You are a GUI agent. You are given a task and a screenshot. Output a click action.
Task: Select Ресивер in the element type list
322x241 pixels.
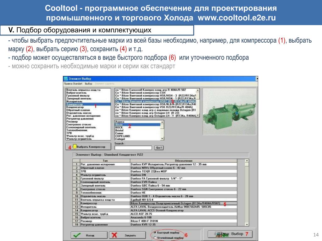click(88, 121)
